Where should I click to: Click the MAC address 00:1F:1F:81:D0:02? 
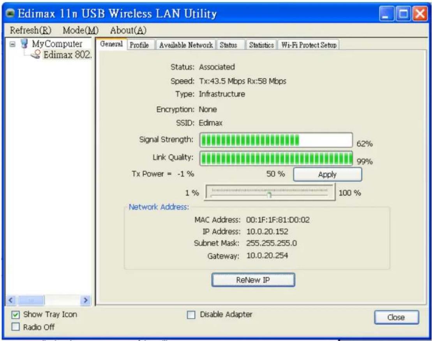click(x=278, y=220)
